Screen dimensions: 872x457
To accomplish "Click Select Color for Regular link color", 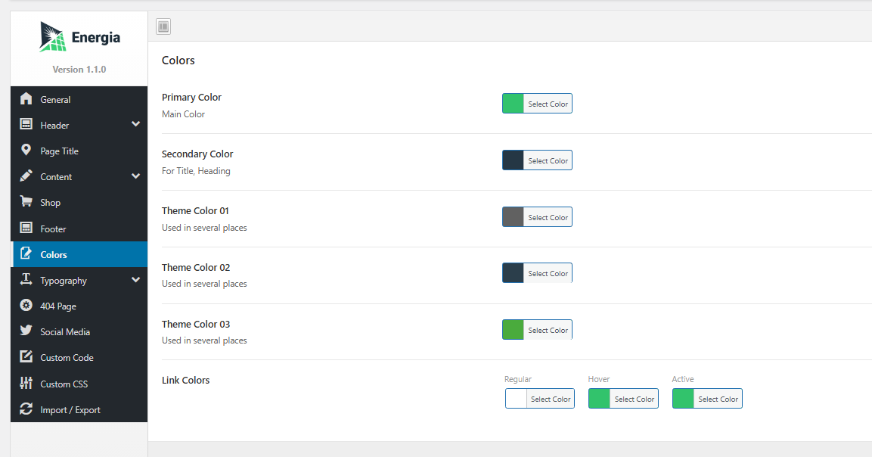I will click(551, 399).
